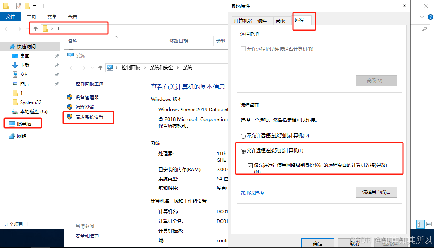The height and width of the screenshot is (248, 434).
Task: Click 控制面板 in the 系统 breadcrumb
Action: [131, 68]
